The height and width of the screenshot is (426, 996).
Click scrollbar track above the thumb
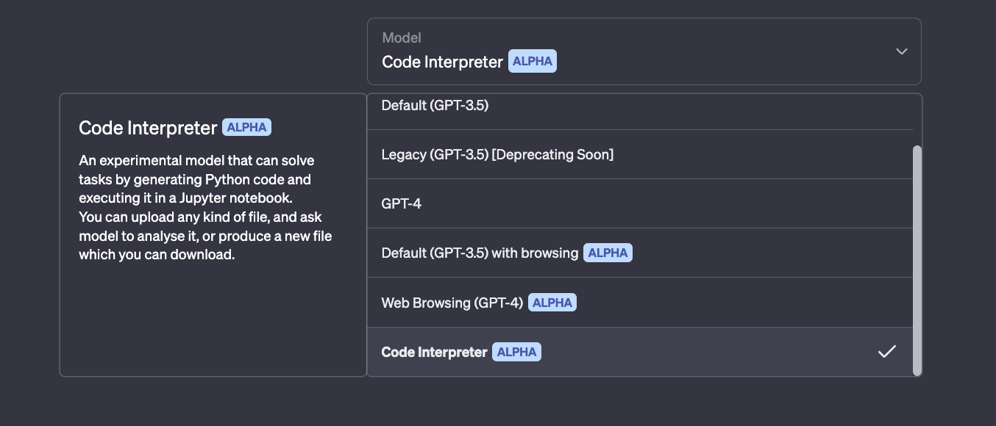tap(917, 120)
